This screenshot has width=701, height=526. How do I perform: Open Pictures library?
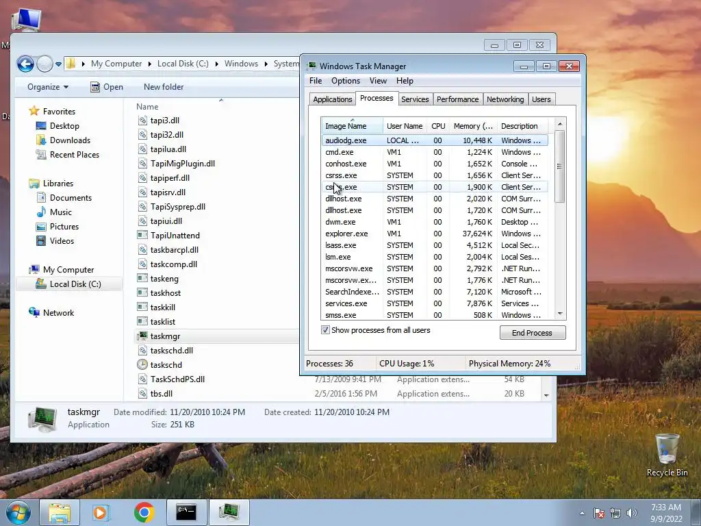point(64,226)
